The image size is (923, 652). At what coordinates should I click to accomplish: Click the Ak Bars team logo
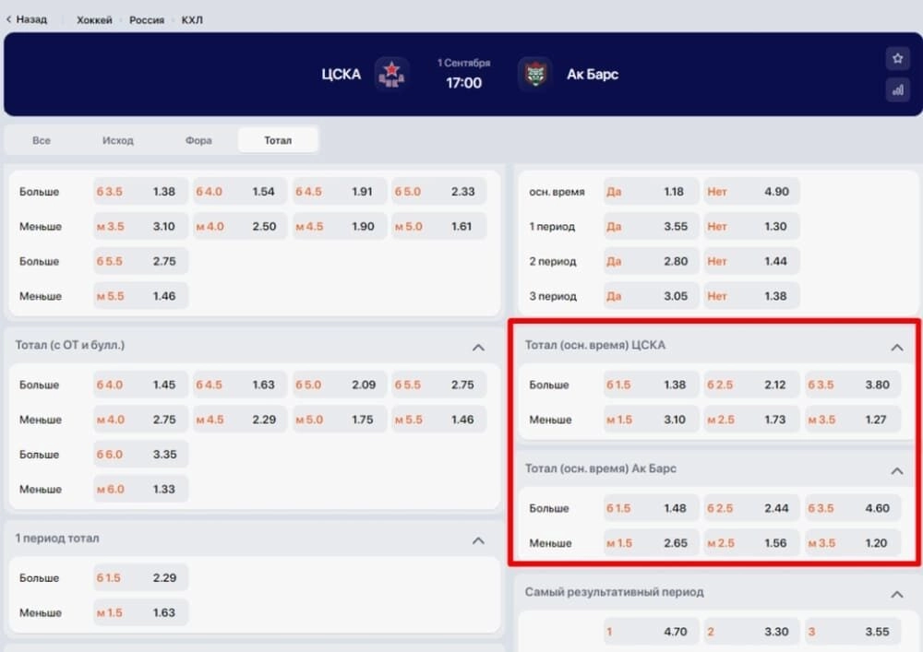[x=534, y=75]
